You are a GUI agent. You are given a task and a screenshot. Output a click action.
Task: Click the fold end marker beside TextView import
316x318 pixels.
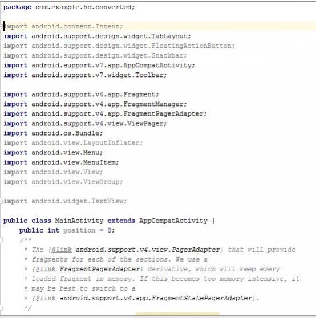click(x=1, y=201)
